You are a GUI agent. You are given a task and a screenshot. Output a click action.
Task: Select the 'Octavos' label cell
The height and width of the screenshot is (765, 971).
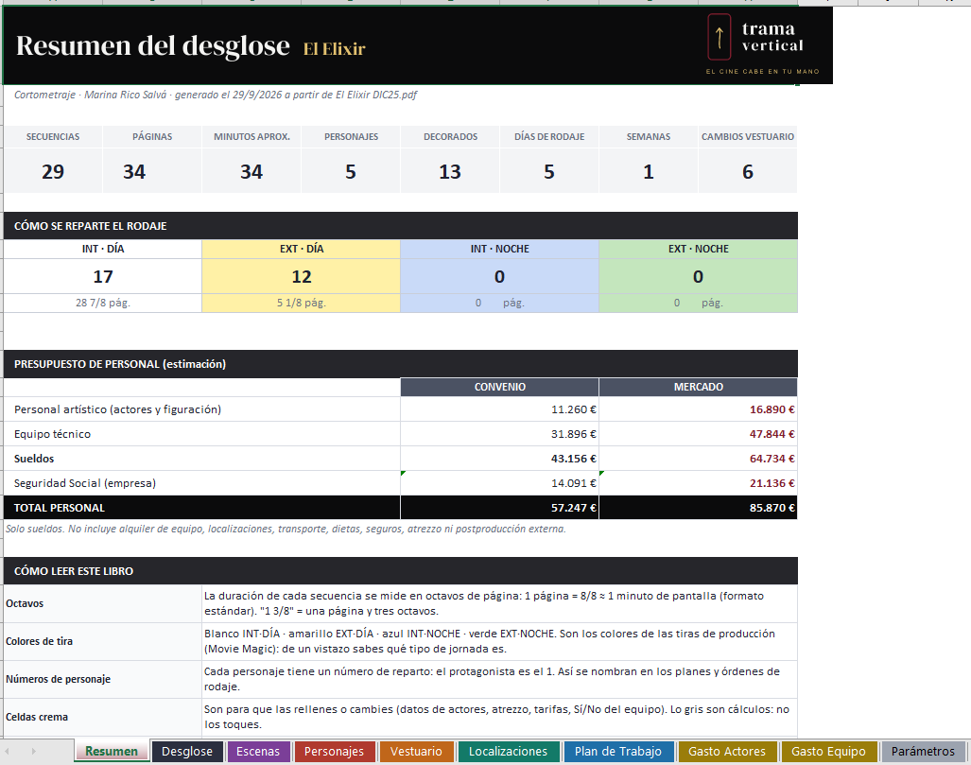[103, 603]
